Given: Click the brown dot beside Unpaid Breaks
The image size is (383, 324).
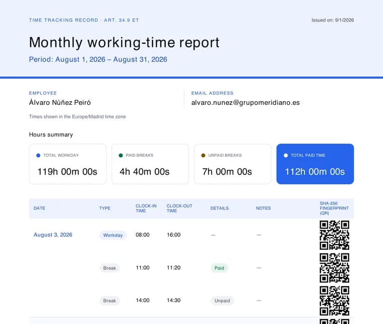Looking at the screenshot, I should (x=203, y=155).
